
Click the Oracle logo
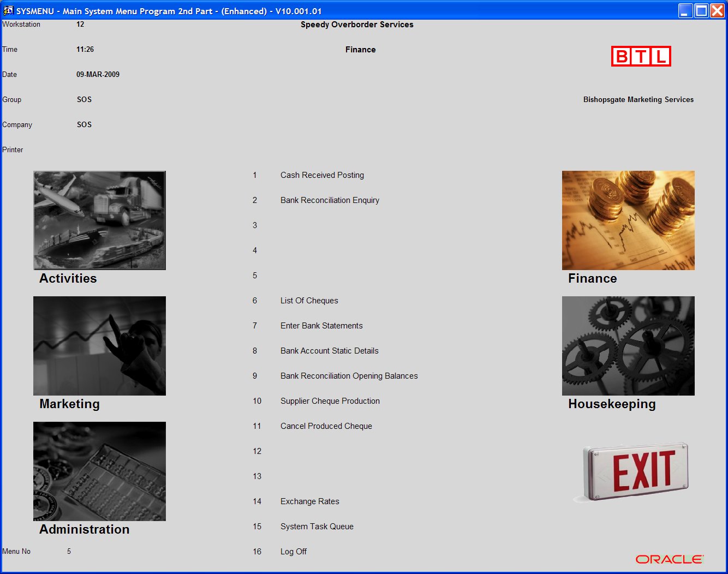tap(670, 559)
